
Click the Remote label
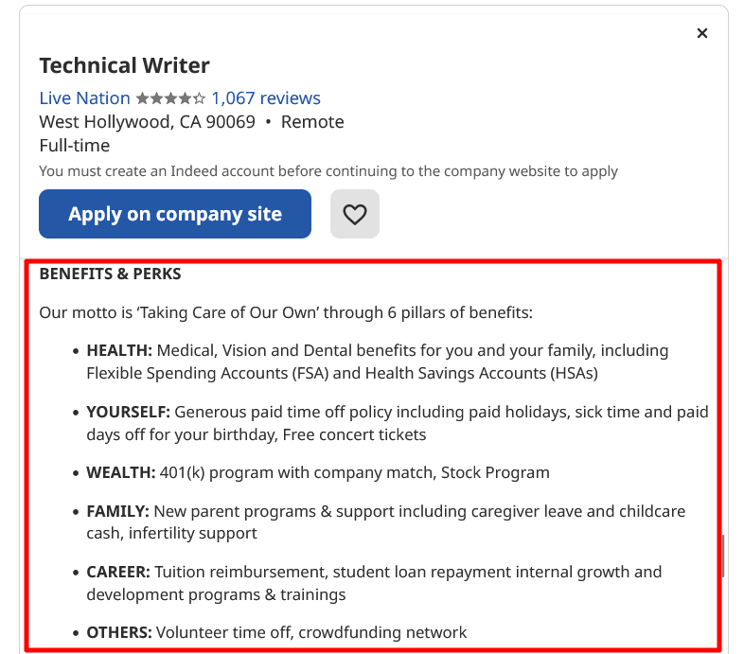click(312, 122)
